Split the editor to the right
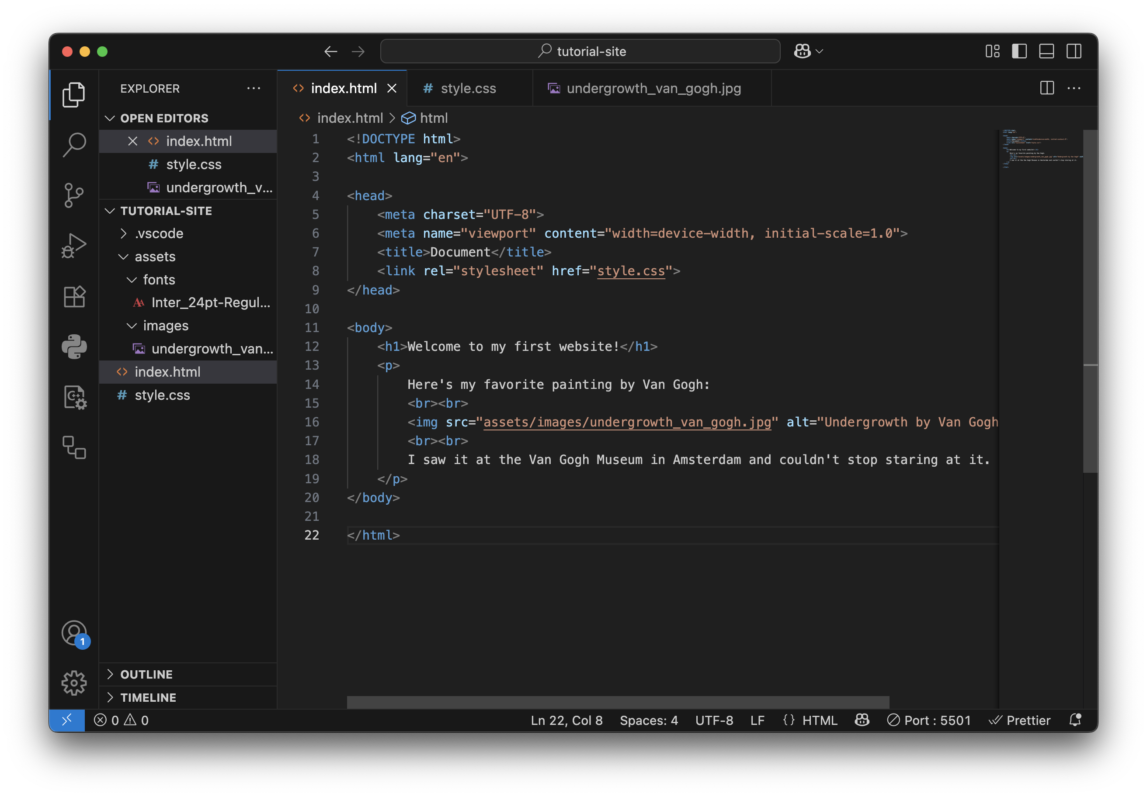Screen dimensions: 1147x797 point(1047,88)
